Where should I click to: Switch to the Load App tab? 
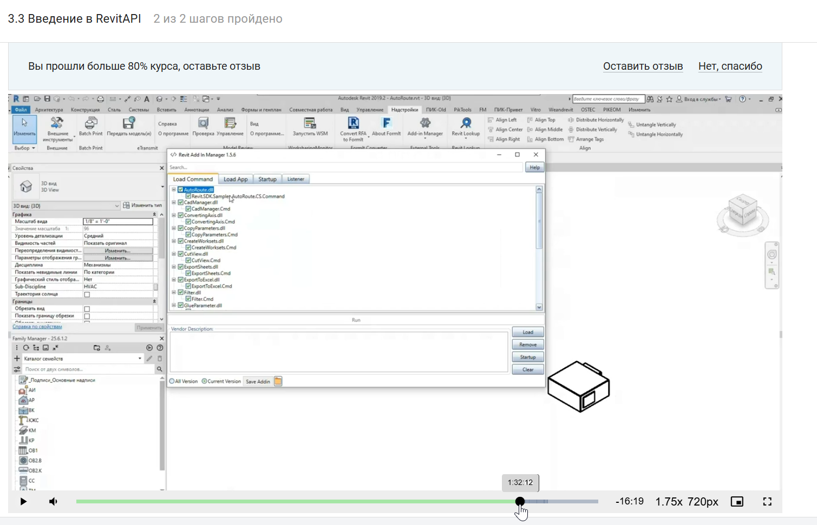click(236, 180)
